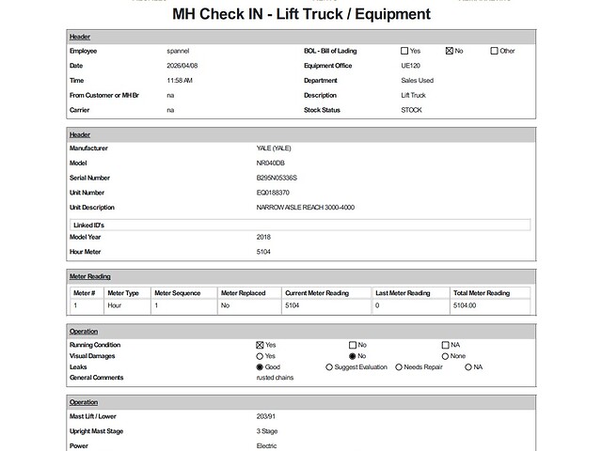Click the 'Meter Reading' section header
This screenshot has height=451, width=602.
coord(90,277)
